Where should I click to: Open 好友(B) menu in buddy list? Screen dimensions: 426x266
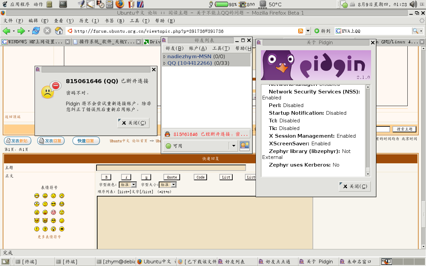point(175,48)
